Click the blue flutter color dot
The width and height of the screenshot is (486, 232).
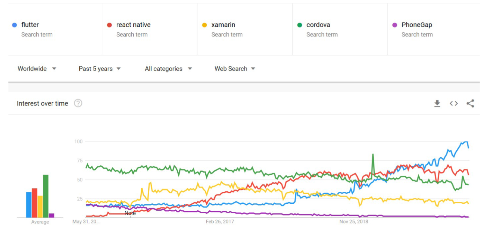click(x=14, y=25)
